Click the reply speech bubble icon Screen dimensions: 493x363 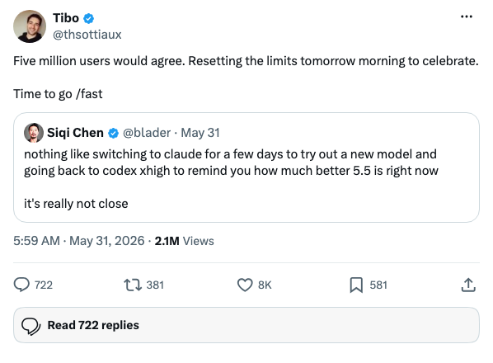click(21, 285)
